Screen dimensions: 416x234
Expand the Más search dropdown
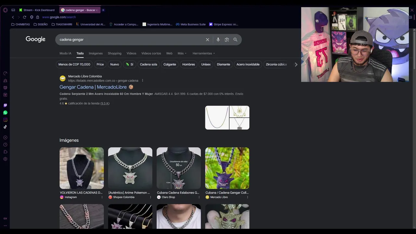[182, 53]
